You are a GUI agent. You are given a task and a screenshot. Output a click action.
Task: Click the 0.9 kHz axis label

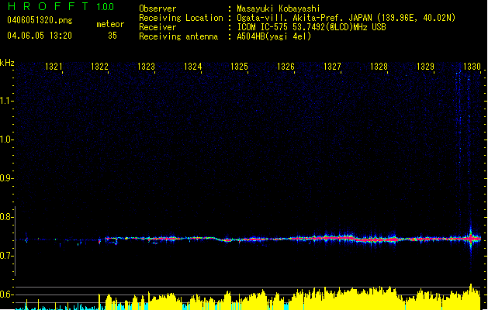[x=6, y=178]
